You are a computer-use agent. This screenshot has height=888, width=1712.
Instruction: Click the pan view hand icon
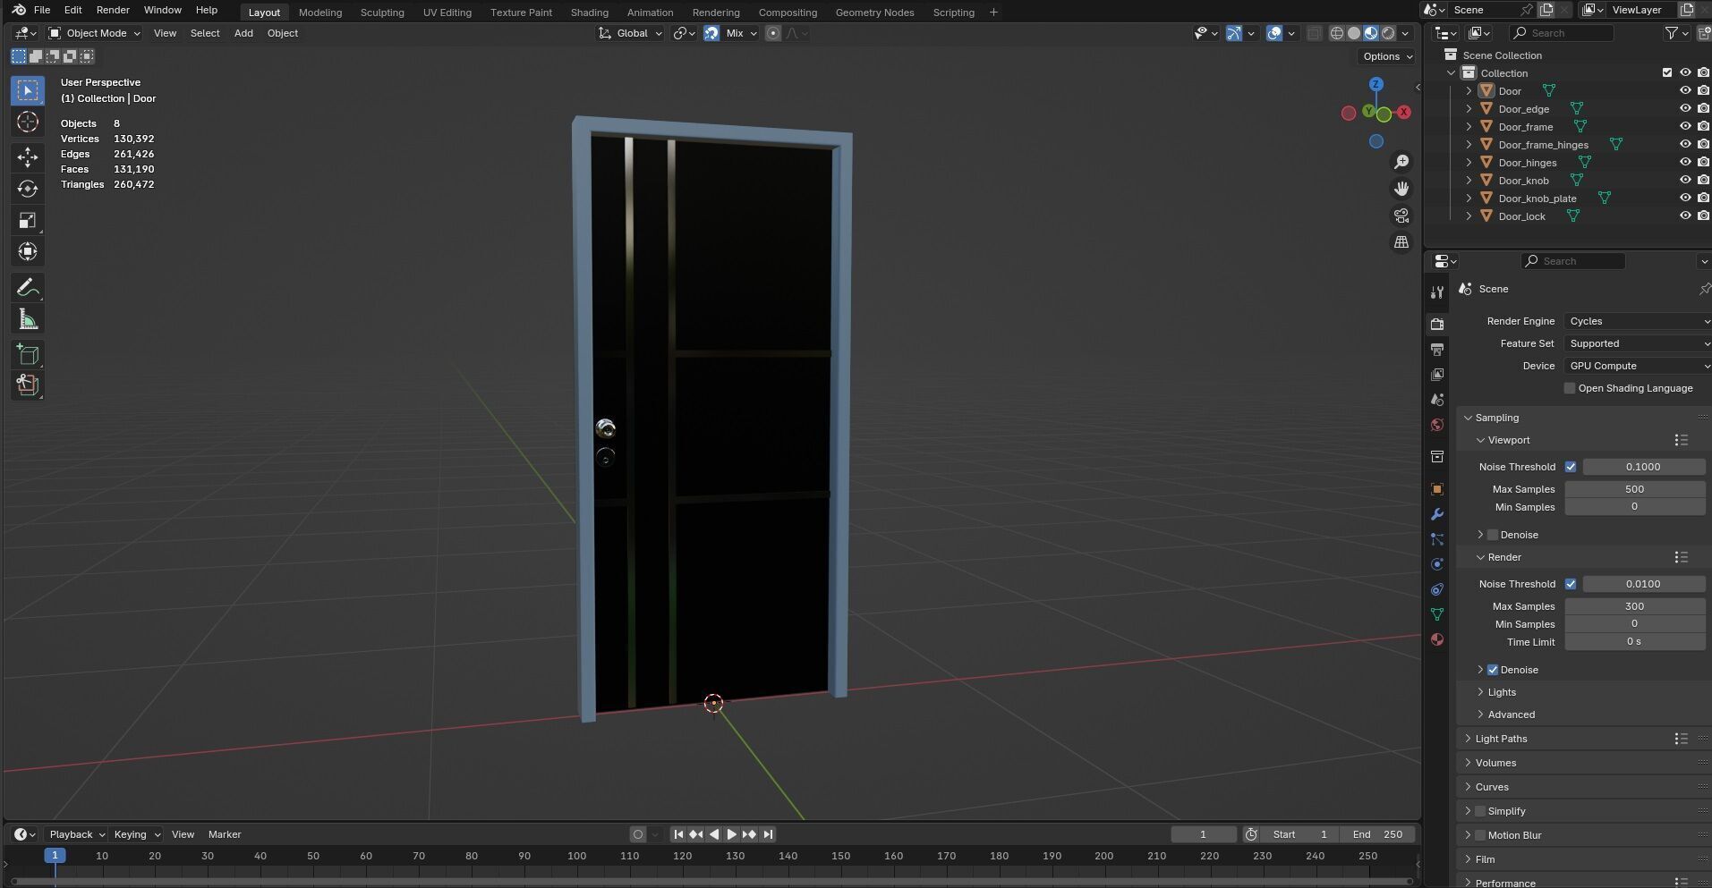(1401, 189)
